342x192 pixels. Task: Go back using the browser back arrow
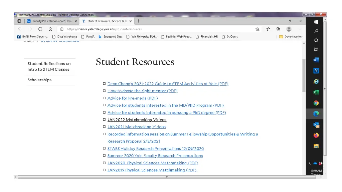tap(20, 29)
